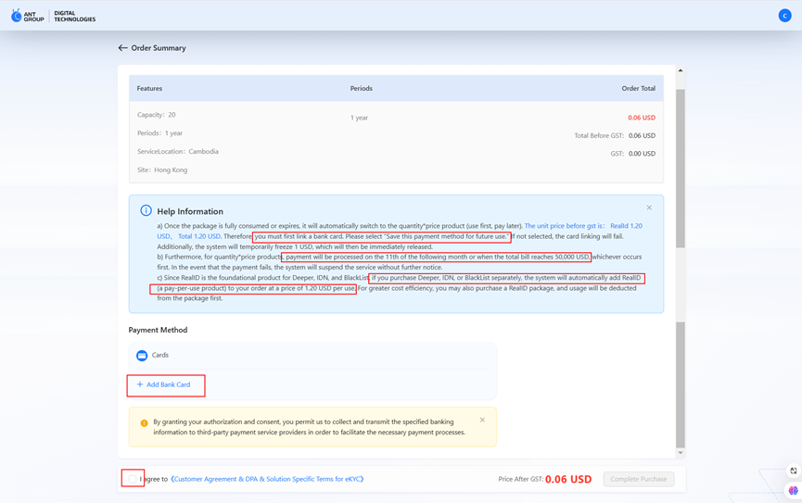Click the scrollbar down arrow
The image size is (802, 503).
pos(681,453)
